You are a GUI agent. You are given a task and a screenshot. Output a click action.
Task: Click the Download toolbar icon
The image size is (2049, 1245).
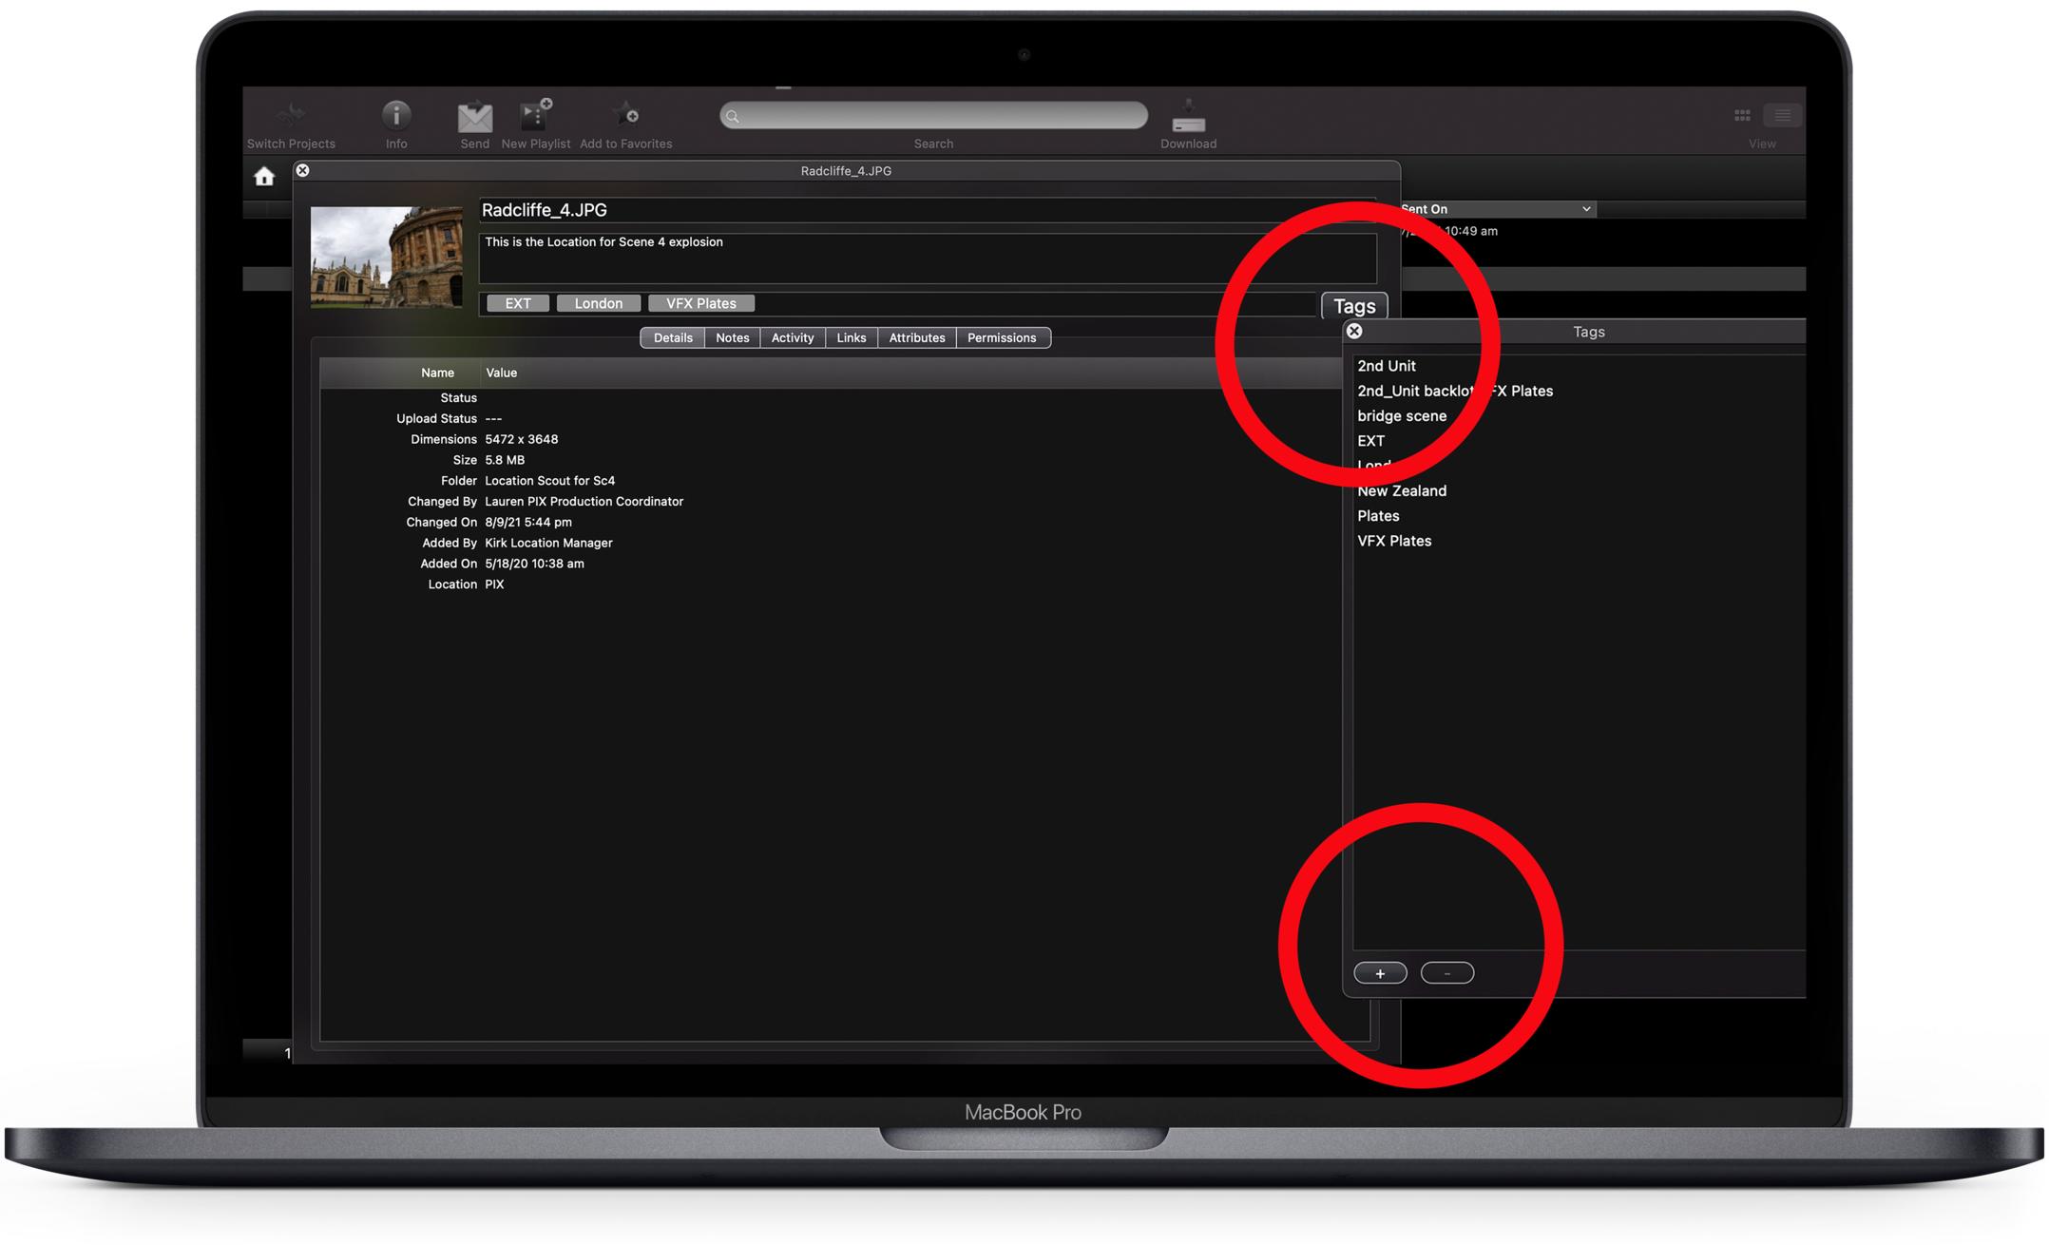point(1188,118)
